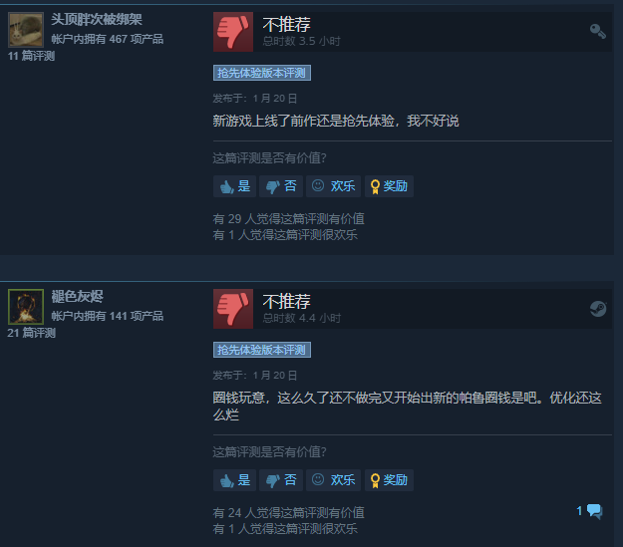623x547 pixels.
Task: Vote 是 (helpful) on second review
Action: (235, 480)
